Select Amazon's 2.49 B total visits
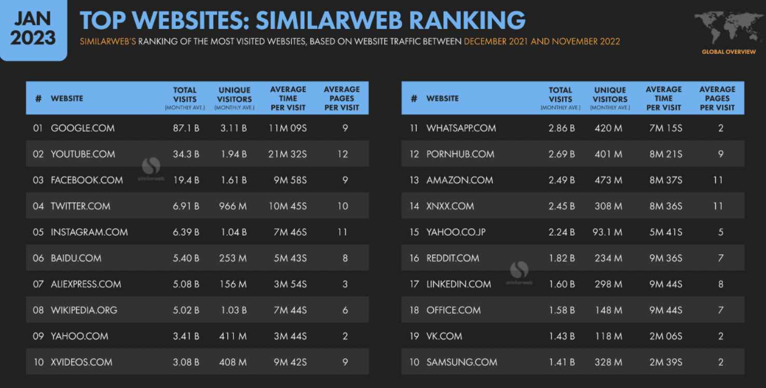The width and height of the screenshot is (766, 388). click(562, 180)
